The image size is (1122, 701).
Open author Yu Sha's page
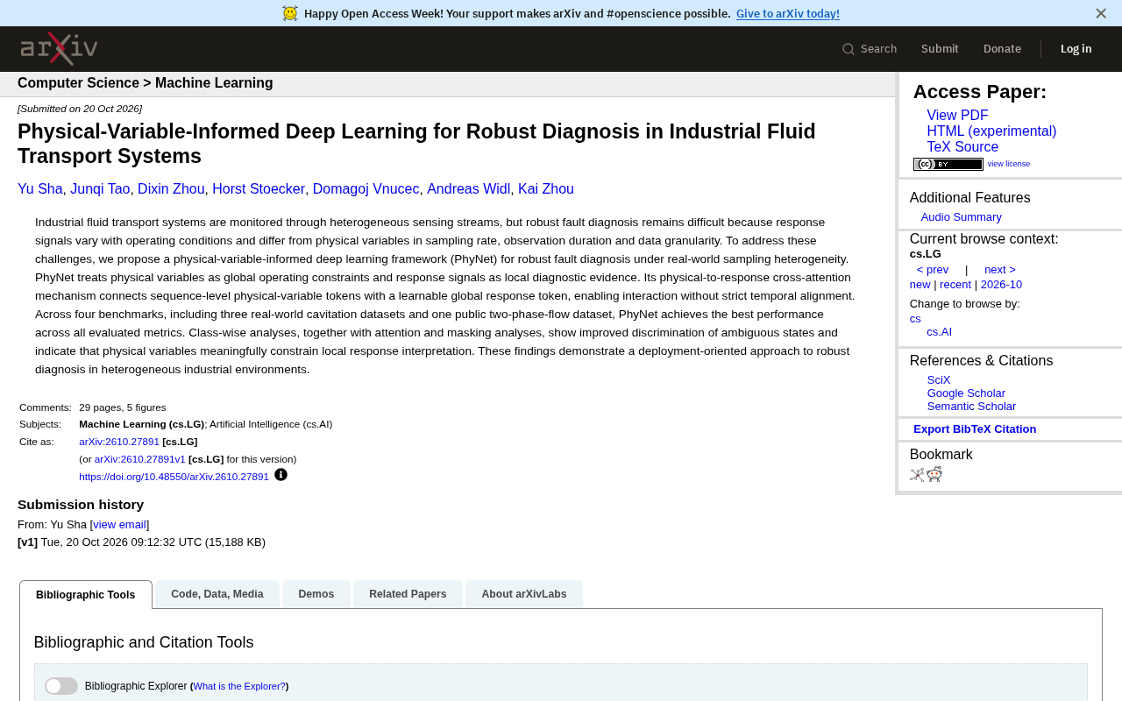(x=40, y=189)
